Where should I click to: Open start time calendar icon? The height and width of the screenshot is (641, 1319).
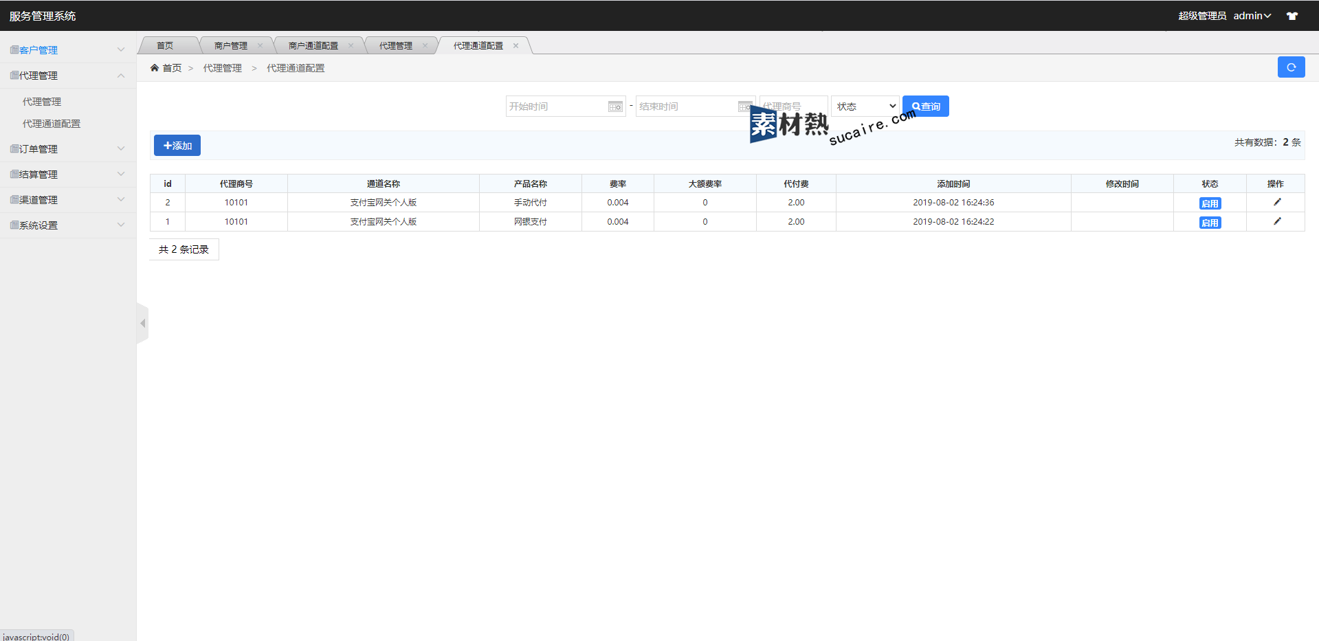615,106
